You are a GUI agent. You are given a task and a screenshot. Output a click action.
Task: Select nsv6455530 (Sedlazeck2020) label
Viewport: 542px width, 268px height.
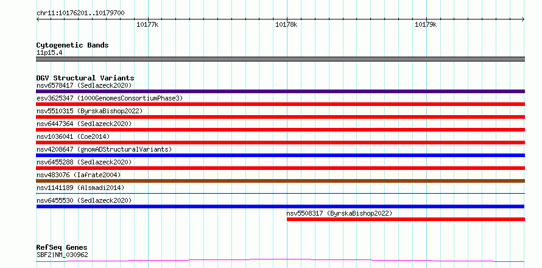tap(84, 200)
